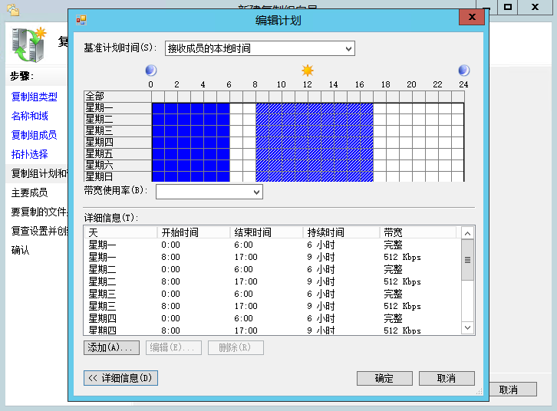
Task: Select the 星期三 row with 512 Kbps
Action: 272,306
